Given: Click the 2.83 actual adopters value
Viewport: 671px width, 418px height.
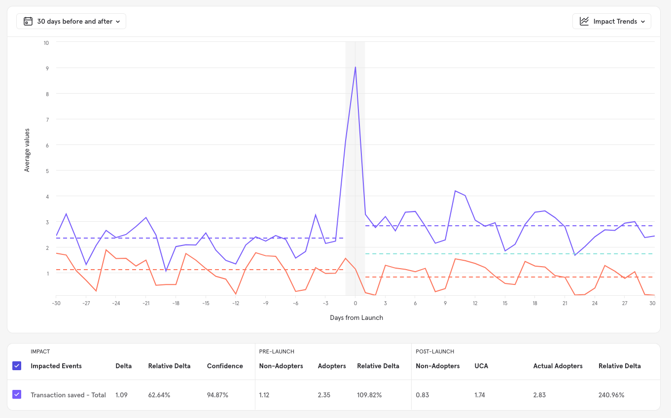Looking at the screenshot, I should pyautogui.click(x=539, y=395).
